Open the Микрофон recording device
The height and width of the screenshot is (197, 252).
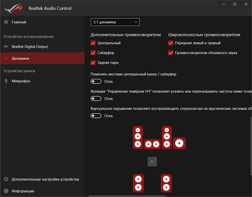(21, 81)
